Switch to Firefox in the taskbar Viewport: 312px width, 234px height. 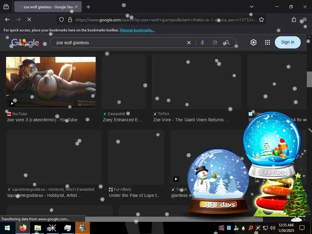23,228
